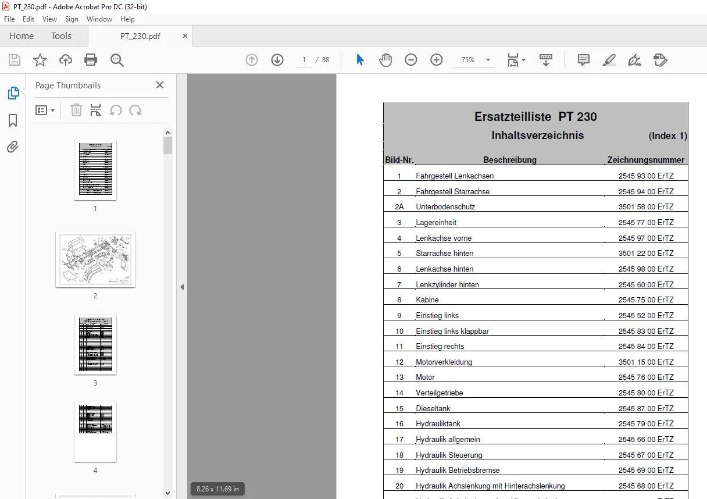Viewport: 707px width, 499px height.
Task: Click the 'Zeichnungsnummer' column header
Action: click(646, 160)
